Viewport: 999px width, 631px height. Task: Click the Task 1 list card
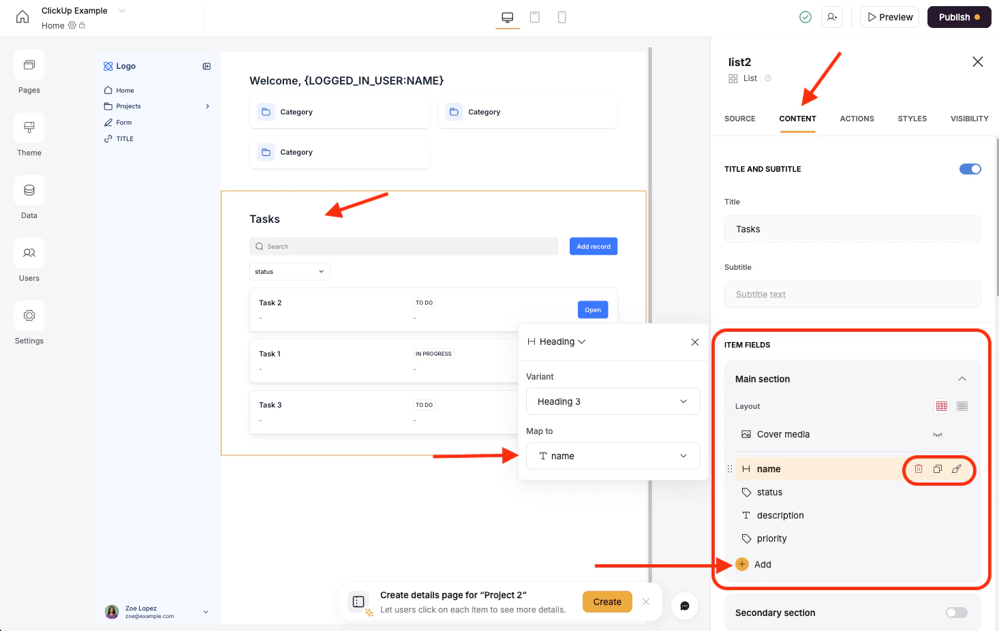click(x=384, y=360)
